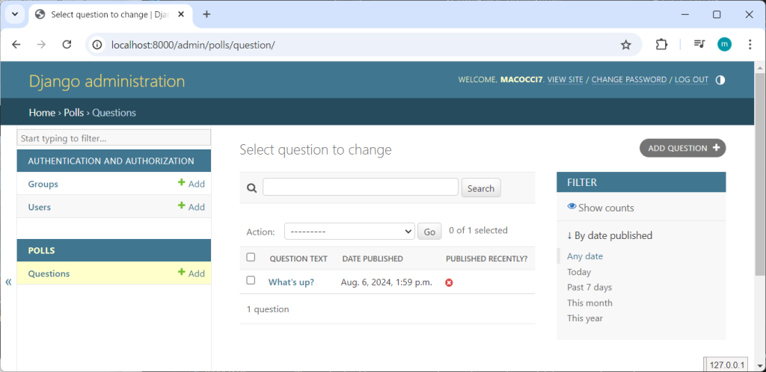Expand the browser tab search dropdown
The image size is (766, 372).
tap(14, 14)
